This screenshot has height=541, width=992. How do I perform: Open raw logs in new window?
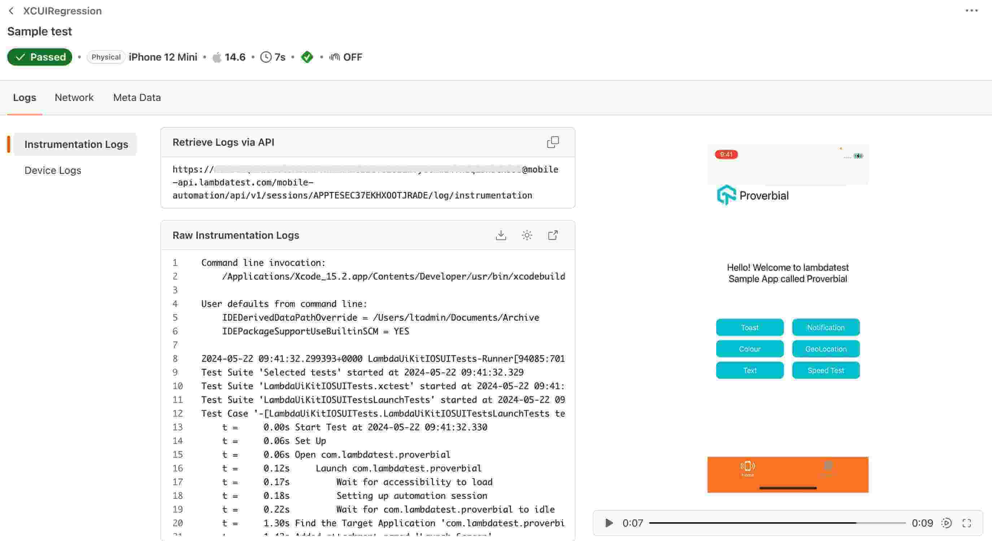coord(553,235)
